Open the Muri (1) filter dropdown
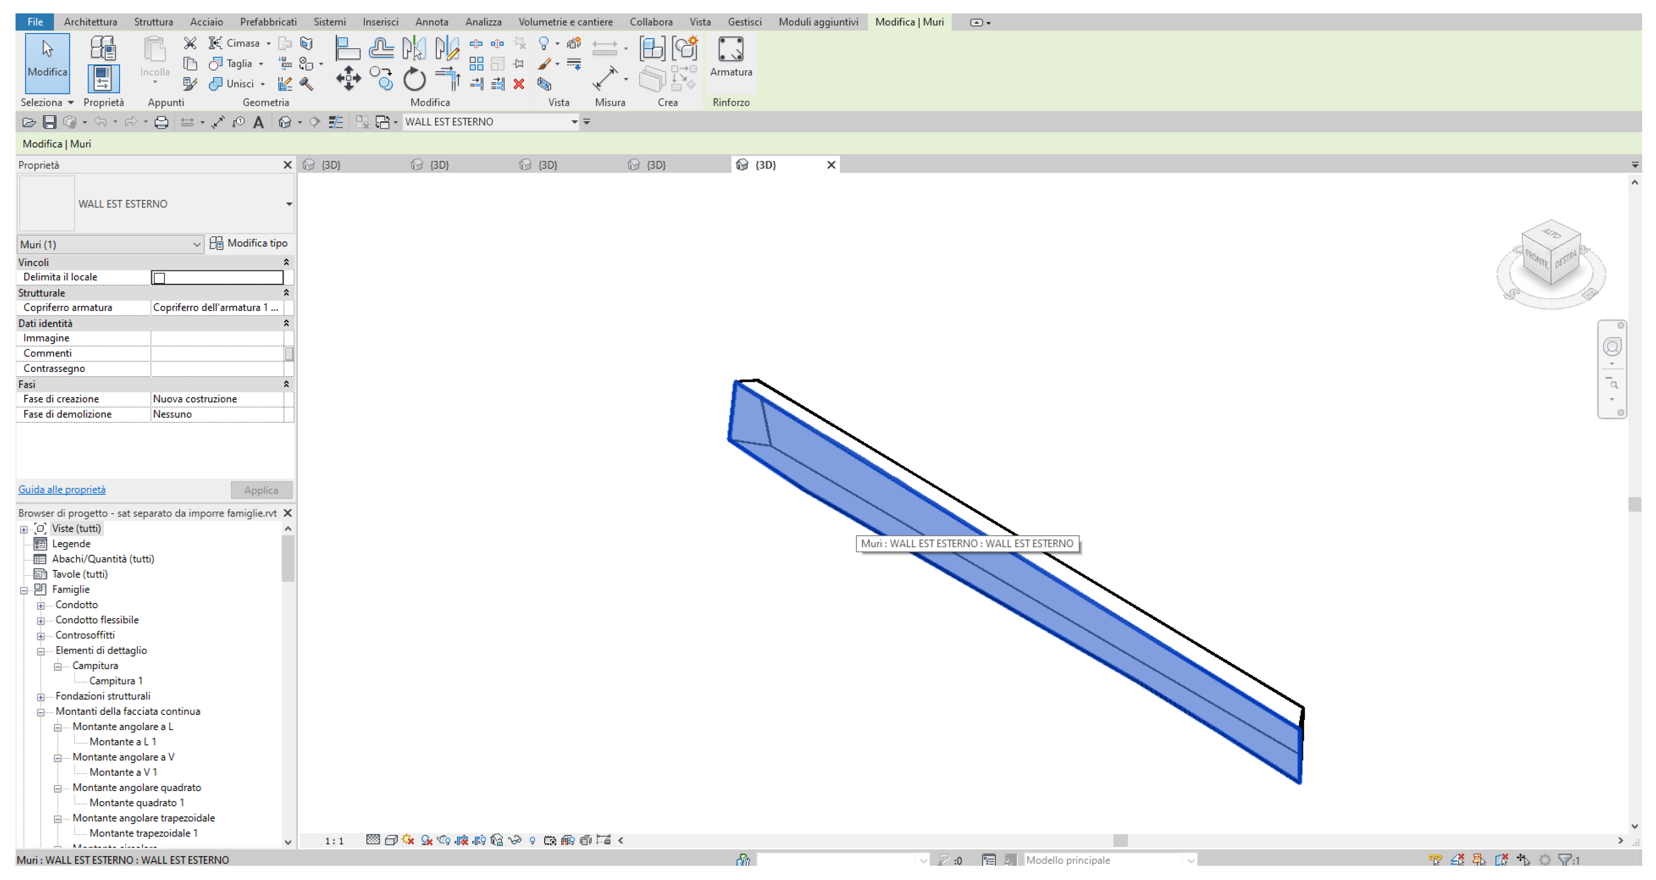Viewport: 1656px width, 880px height. pyautogui.click(x=196, y=245)
